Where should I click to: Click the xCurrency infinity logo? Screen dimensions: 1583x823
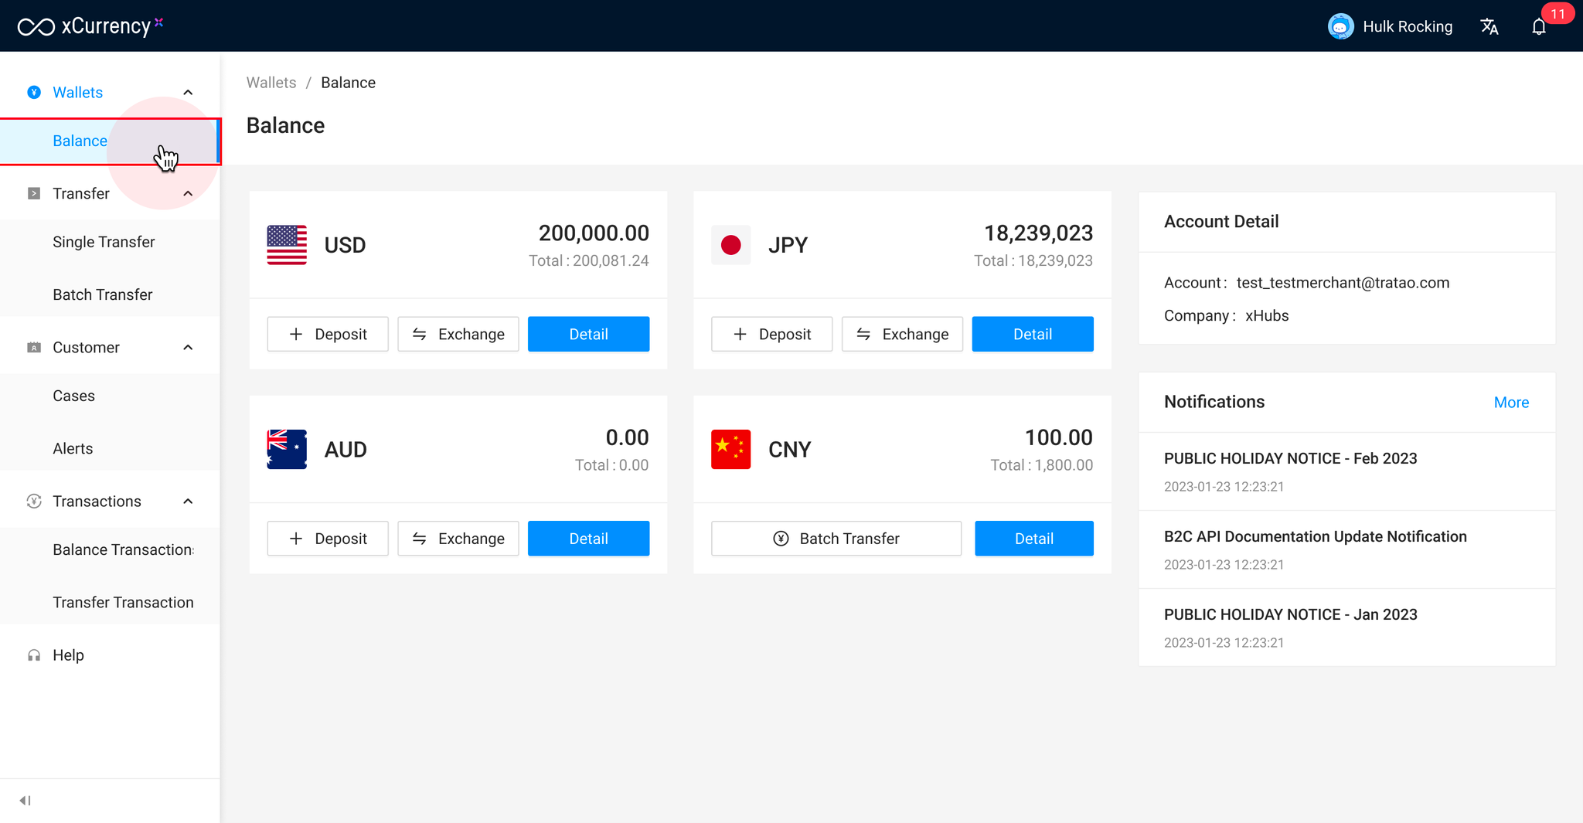click(x=36, y=27)
